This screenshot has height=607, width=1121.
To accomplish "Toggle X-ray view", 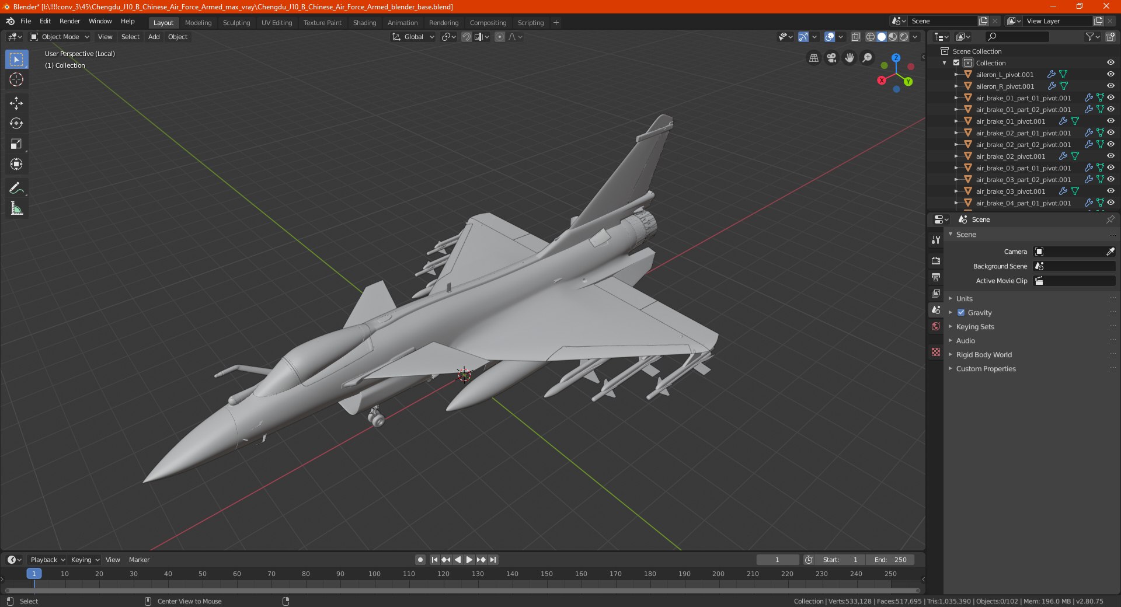I will click(x=855, y=37).
